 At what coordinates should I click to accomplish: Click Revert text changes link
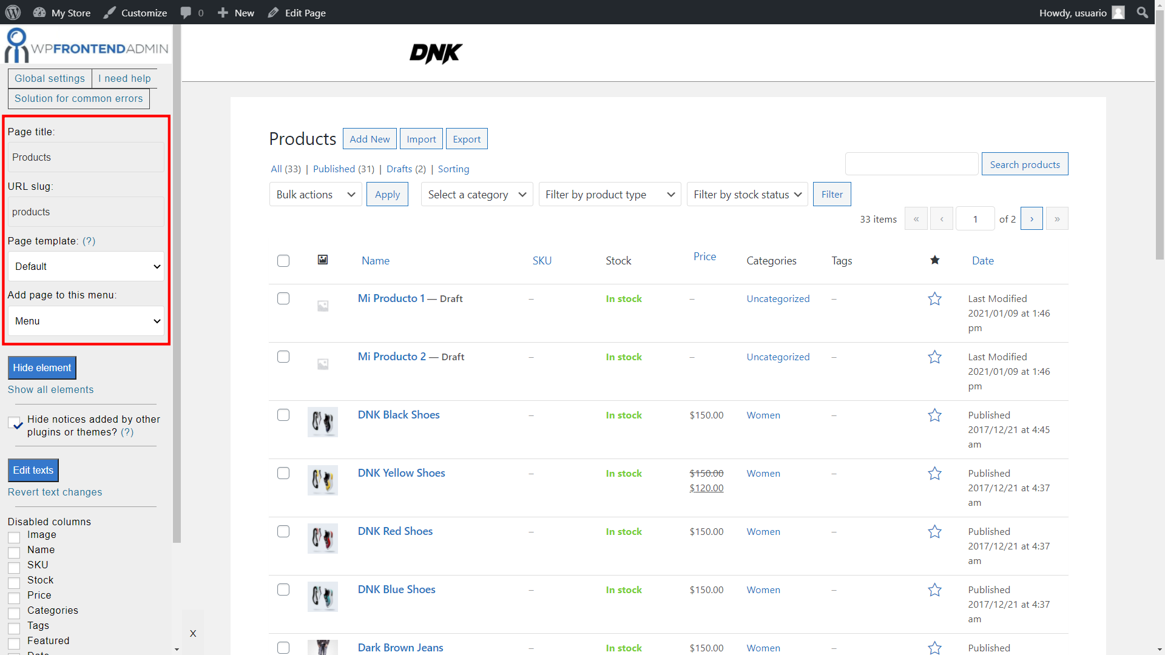[x=55, y=492]
